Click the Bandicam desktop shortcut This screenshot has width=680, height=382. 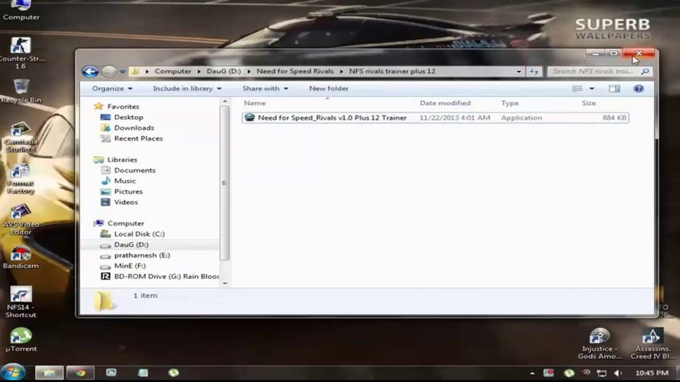click(x=21, y=257)
